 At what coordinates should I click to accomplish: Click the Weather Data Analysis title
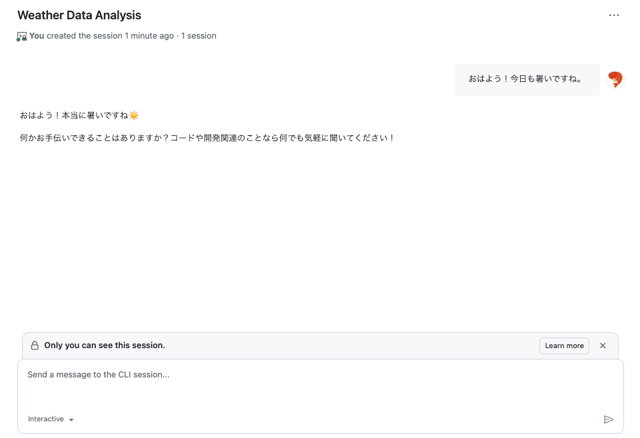click(x=79, y=15)
